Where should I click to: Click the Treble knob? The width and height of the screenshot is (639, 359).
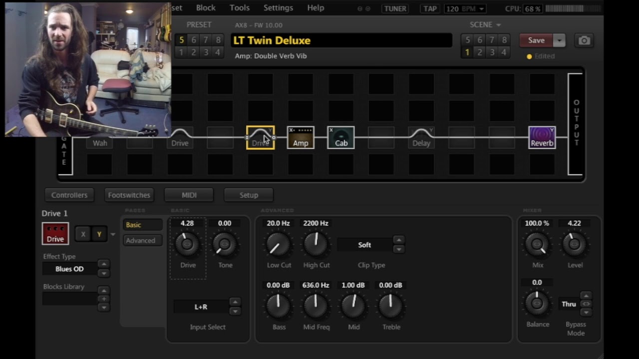[x=391, y=306]
